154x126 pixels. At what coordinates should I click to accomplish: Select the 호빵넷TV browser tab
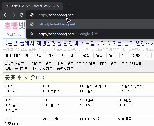33,6
